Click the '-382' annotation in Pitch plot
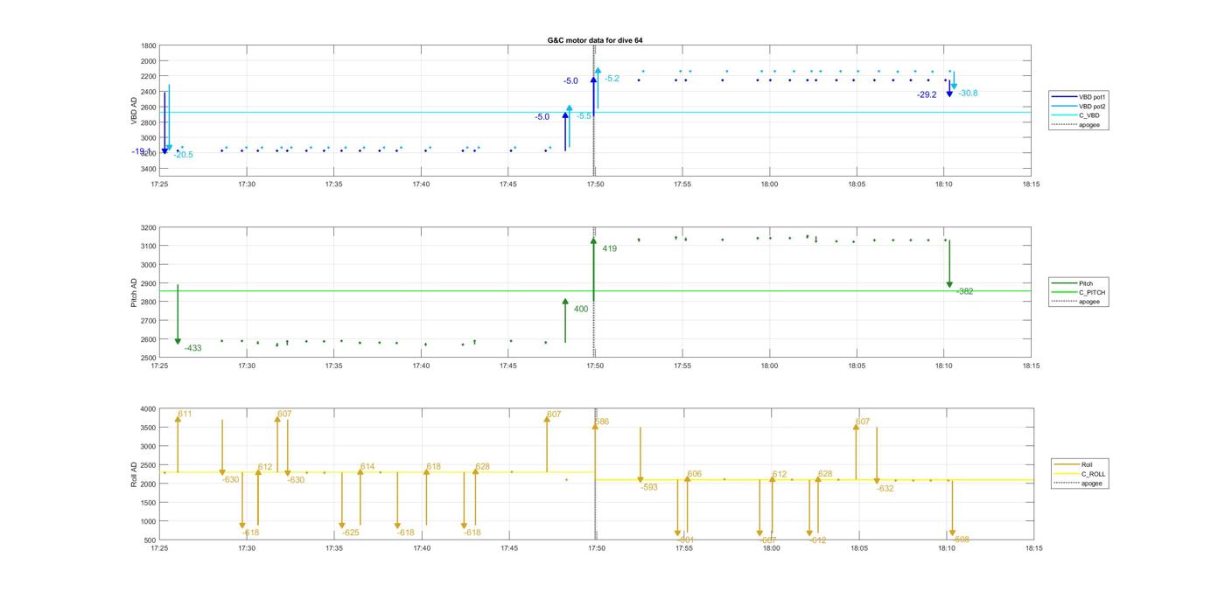Screen dimensions: 1225x606 pyautogui.click(x=965, y=291)
